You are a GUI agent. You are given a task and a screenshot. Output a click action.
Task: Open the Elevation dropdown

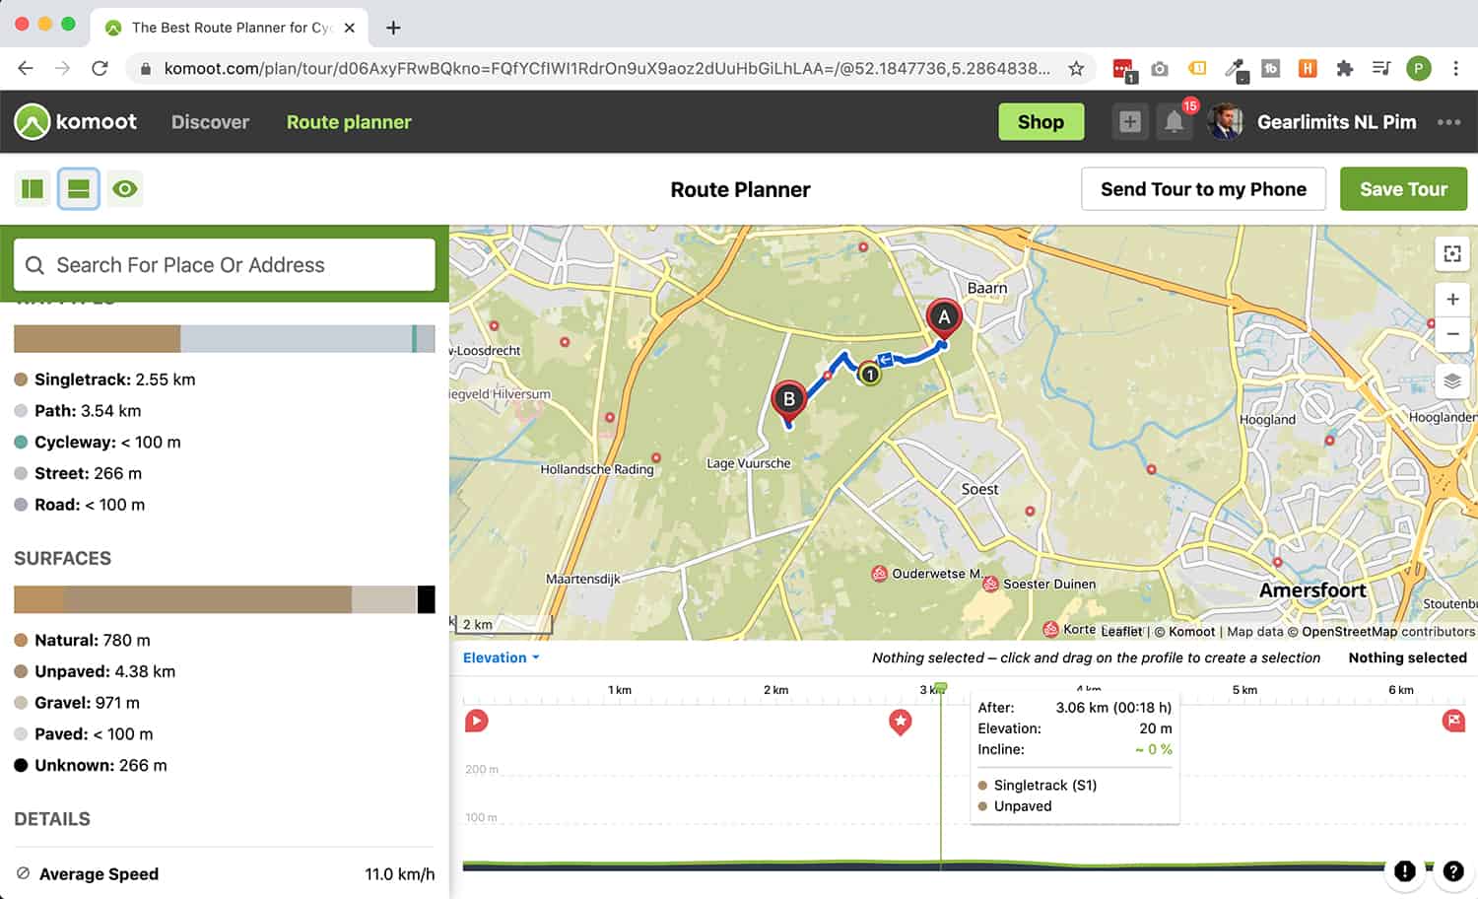[502, 657]
